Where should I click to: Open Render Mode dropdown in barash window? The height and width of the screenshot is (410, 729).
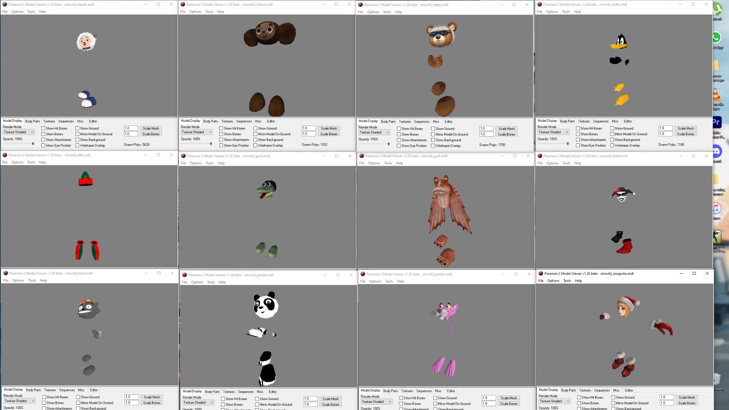click(19, 132)
